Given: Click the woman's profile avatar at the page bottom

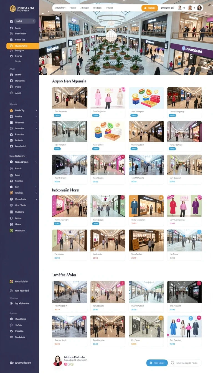Looking at the screenshot, I should click(x=58, y=361).
